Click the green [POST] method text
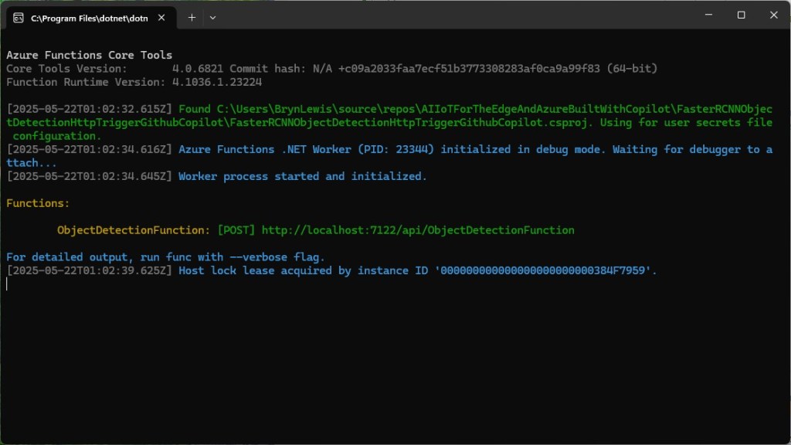Screen dimensions: 791x445 (236, 230)
